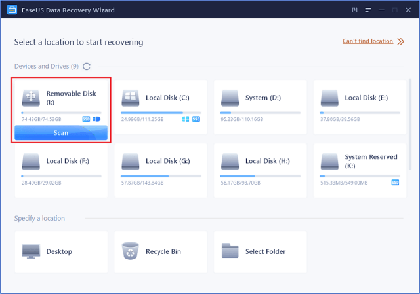
Task: Click System Reserved (K:) usage bar
Action: (360, 176)
